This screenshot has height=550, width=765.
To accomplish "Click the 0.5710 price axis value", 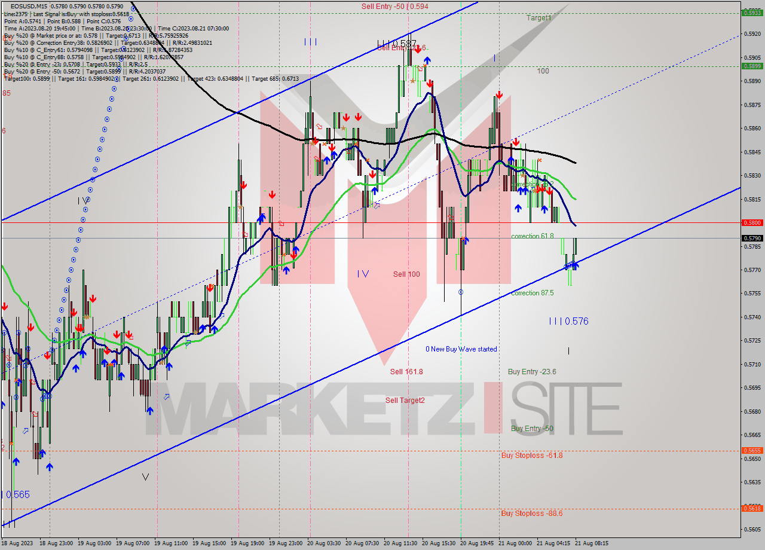I will tap(752, 364).
